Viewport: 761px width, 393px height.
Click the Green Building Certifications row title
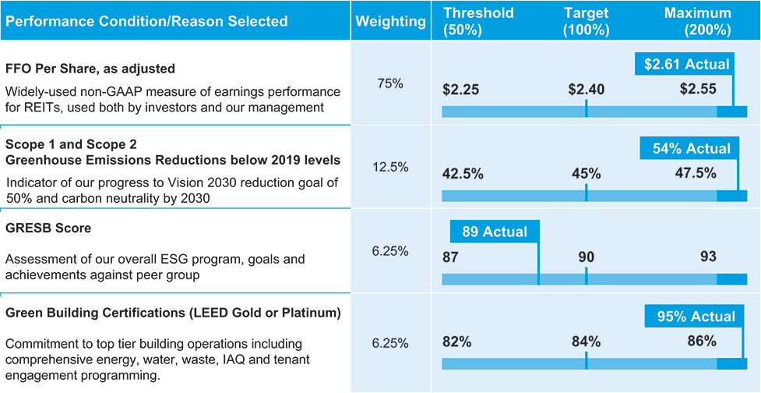(173, 313)
